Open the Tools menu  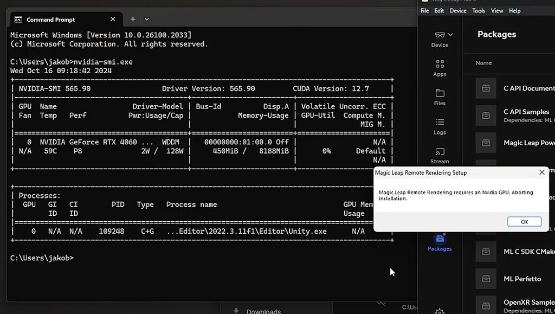(x=478, y=10)
